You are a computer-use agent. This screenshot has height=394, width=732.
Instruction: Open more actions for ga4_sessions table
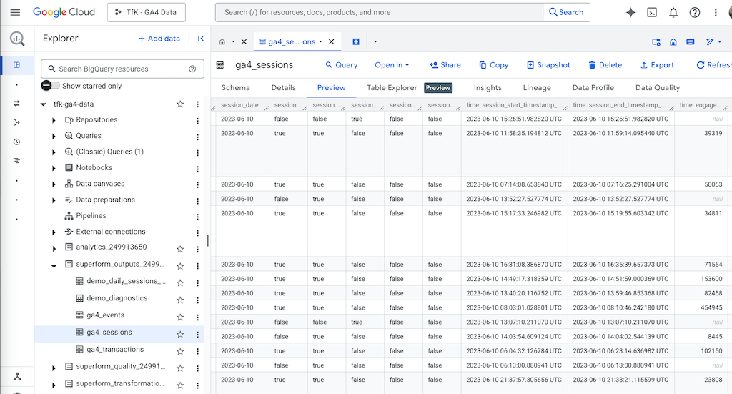click(197, 334)
